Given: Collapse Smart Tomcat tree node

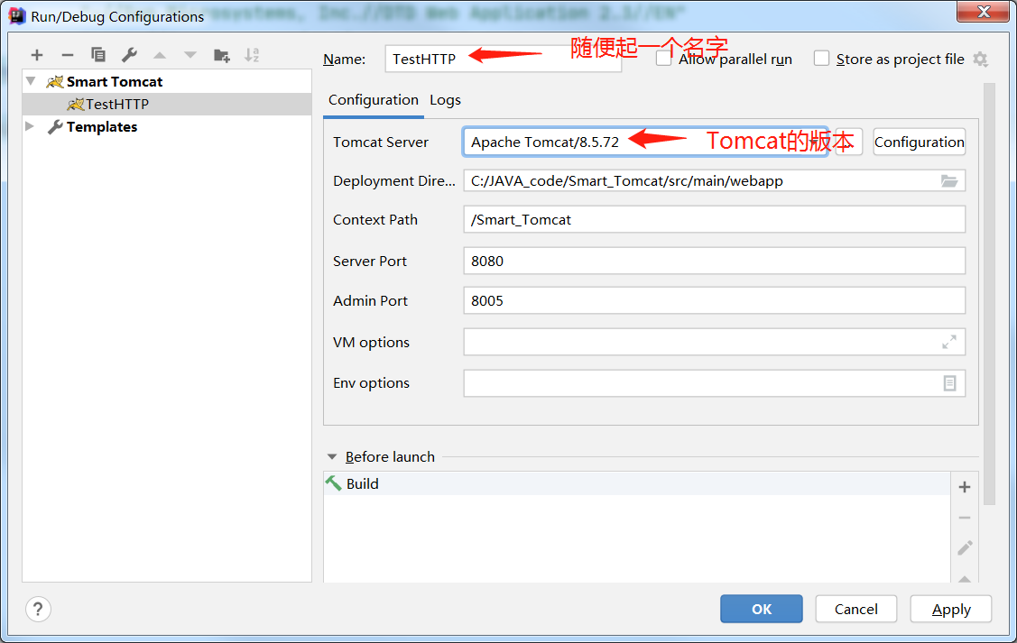Looking at the screenshot, I should pyautogui.click(x=31, y=81).
